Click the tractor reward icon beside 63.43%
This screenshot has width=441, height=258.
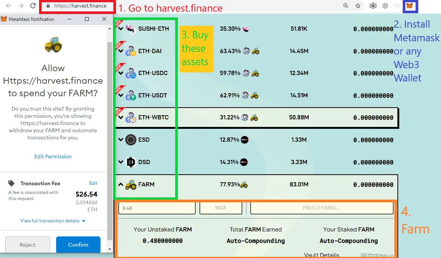[255, 51]
